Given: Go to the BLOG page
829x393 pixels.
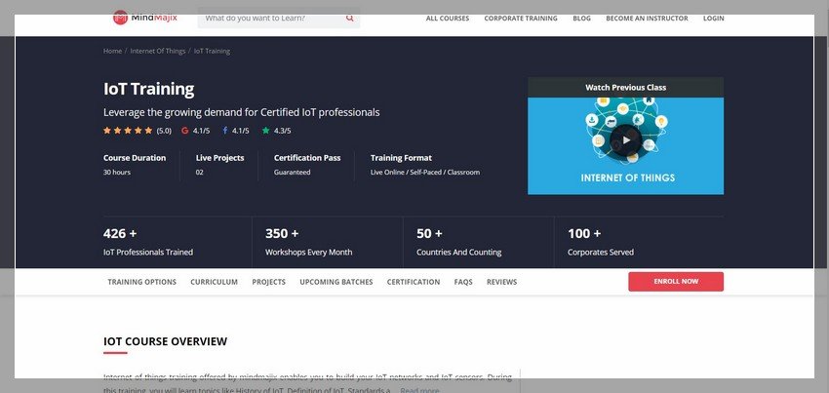Looking at the screenshot, I should [x=581, y=19].
